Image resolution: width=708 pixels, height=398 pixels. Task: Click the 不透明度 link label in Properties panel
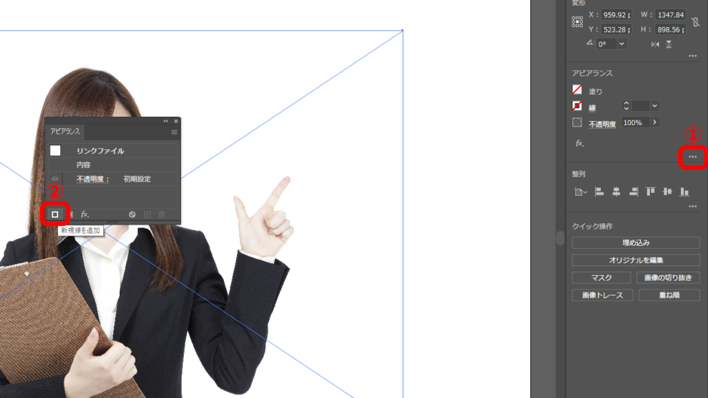[602, 124]
